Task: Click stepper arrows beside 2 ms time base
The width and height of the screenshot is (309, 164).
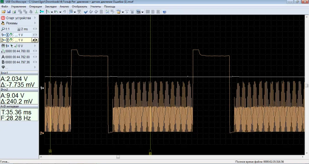Action: pyautogui.click(x=35, y=29)
